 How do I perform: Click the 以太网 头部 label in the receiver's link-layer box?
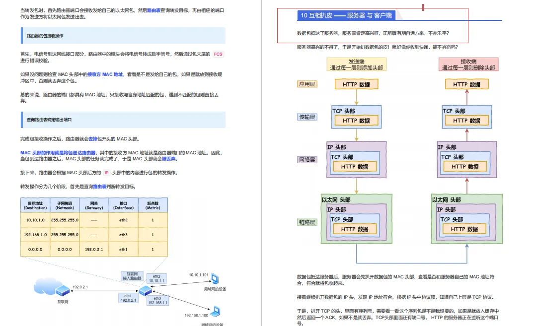click(446, 200)
